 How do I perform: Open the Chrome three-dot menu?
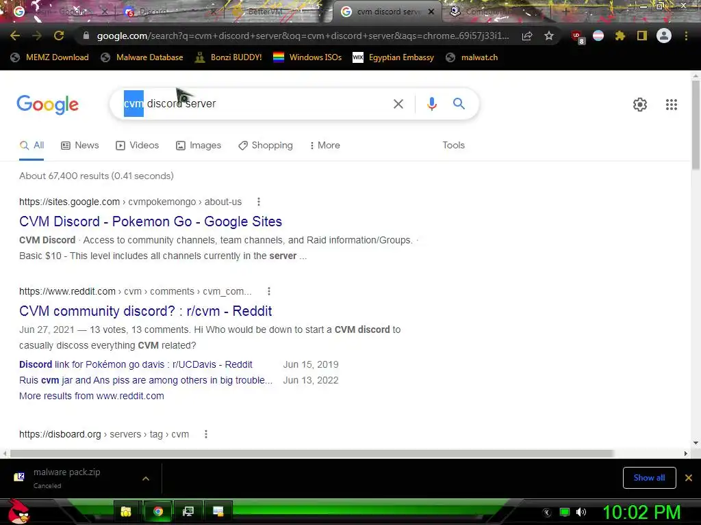coord(686,36)
